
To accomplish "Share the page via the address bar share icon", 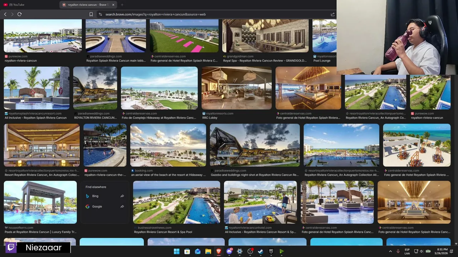I will click(332, 14).
